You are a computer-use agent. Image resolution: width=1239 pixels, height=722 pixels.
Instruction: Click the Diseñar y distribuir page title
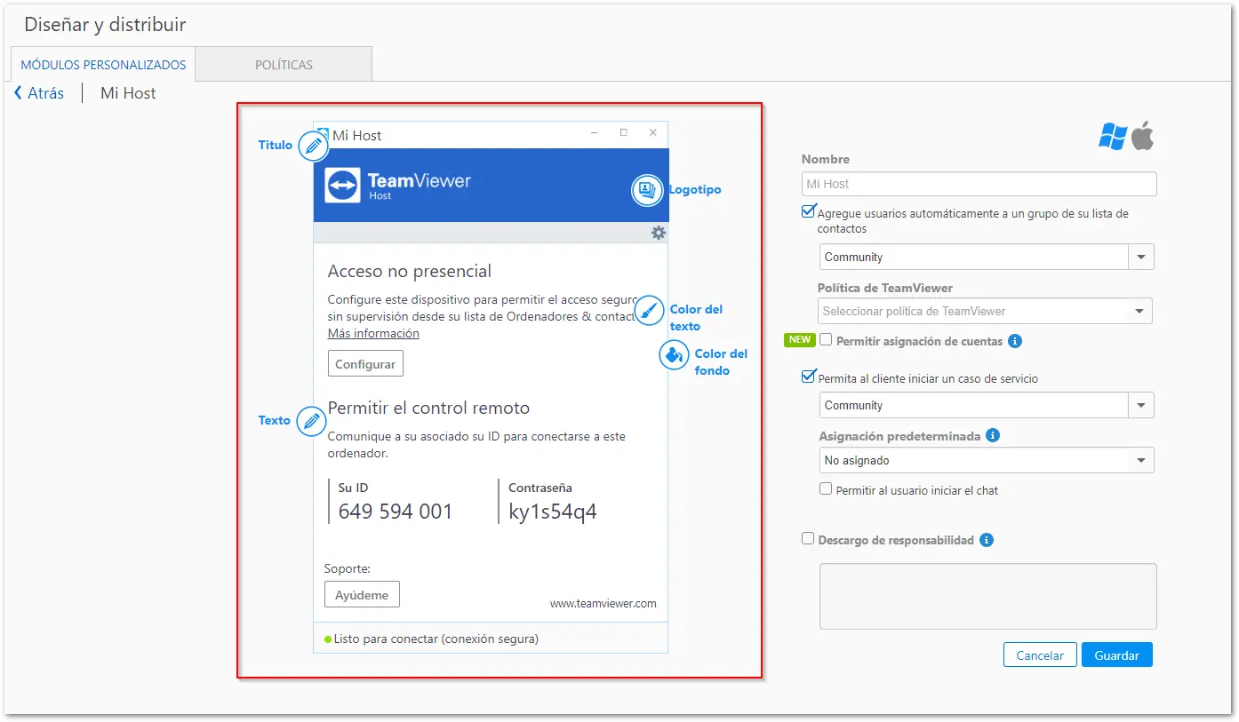pos(105,24)
